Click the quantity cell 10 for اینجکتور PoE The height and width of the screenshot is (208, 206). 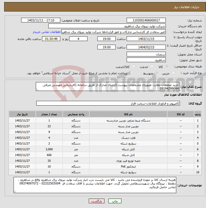[x=49, y=166]
